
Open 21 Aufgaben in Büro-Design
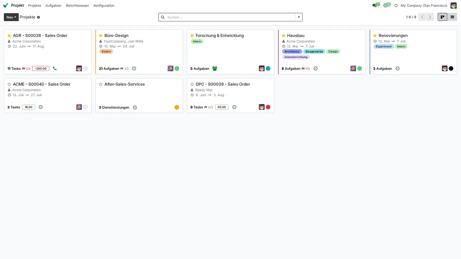point(109,68)
